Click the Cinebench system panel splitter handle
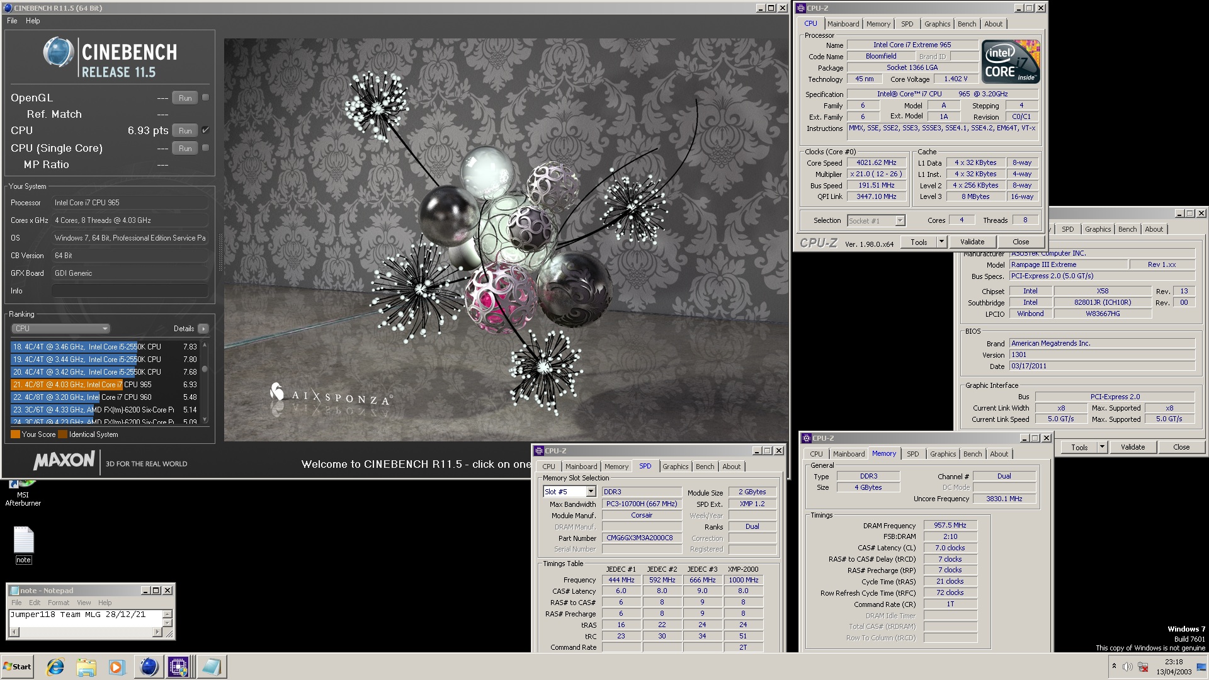The image size is (1209, 680). click(x=220, y=252)
